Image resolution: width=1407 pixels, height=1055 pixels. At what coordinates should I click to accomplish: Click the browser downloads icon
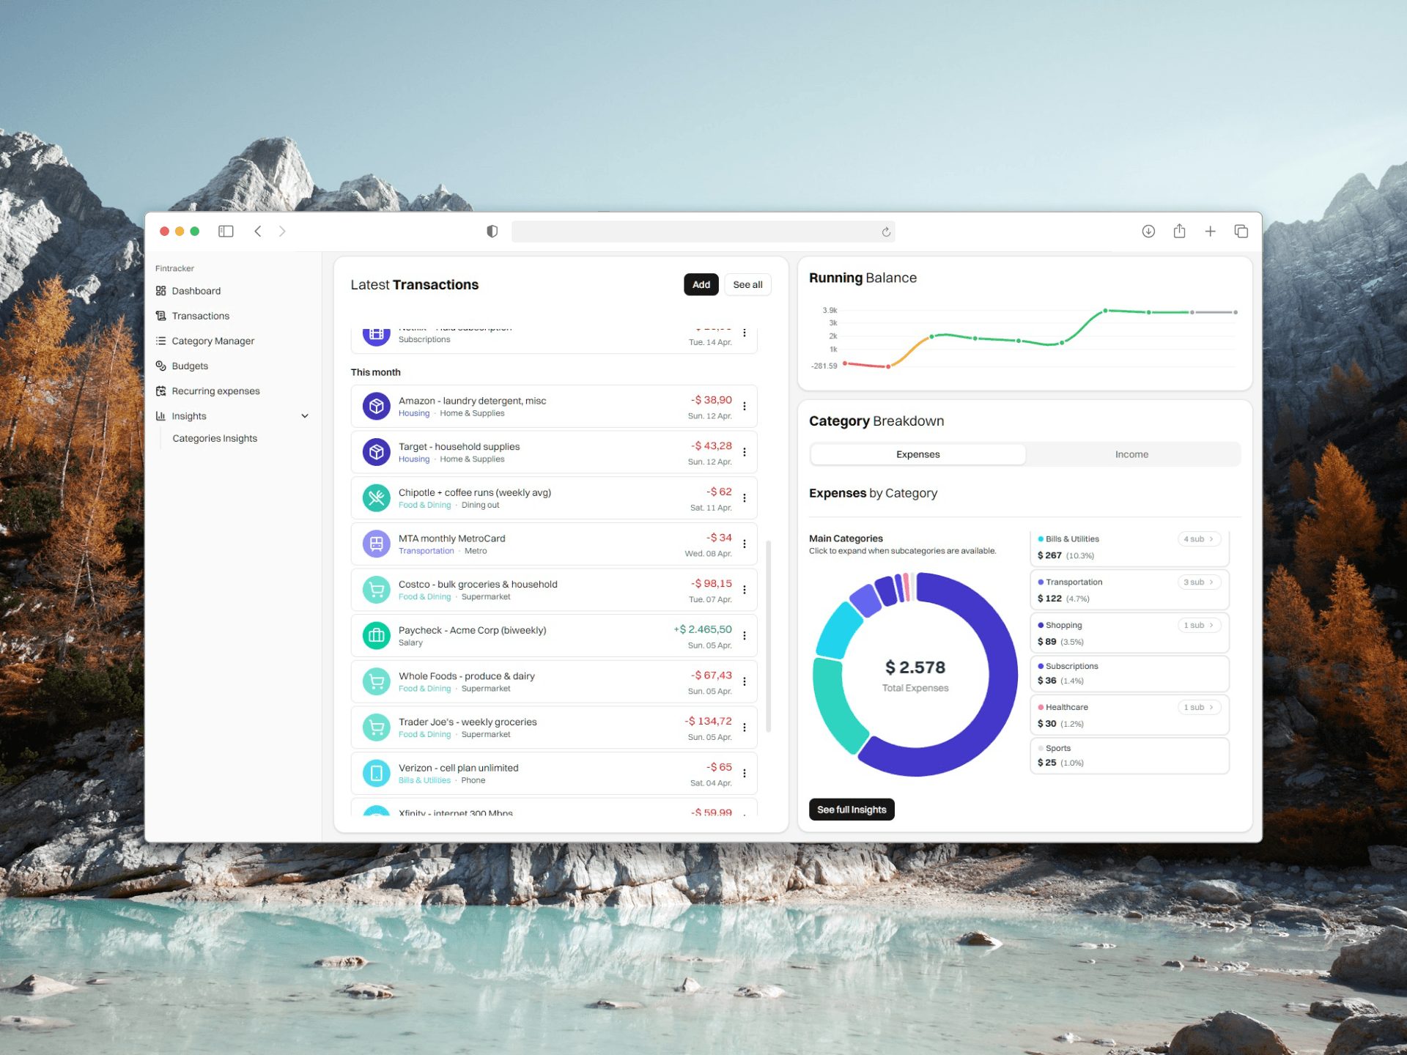[x=1148, y=232]
